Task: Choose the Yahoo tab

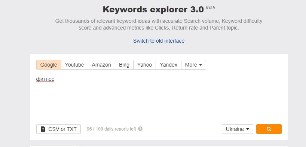Action: (145, 65)
